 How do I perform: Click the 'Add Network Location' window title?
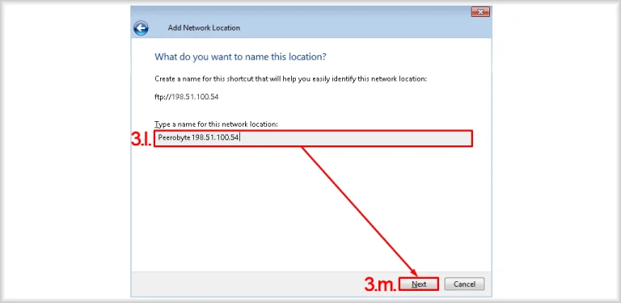(x=204, y=28)
